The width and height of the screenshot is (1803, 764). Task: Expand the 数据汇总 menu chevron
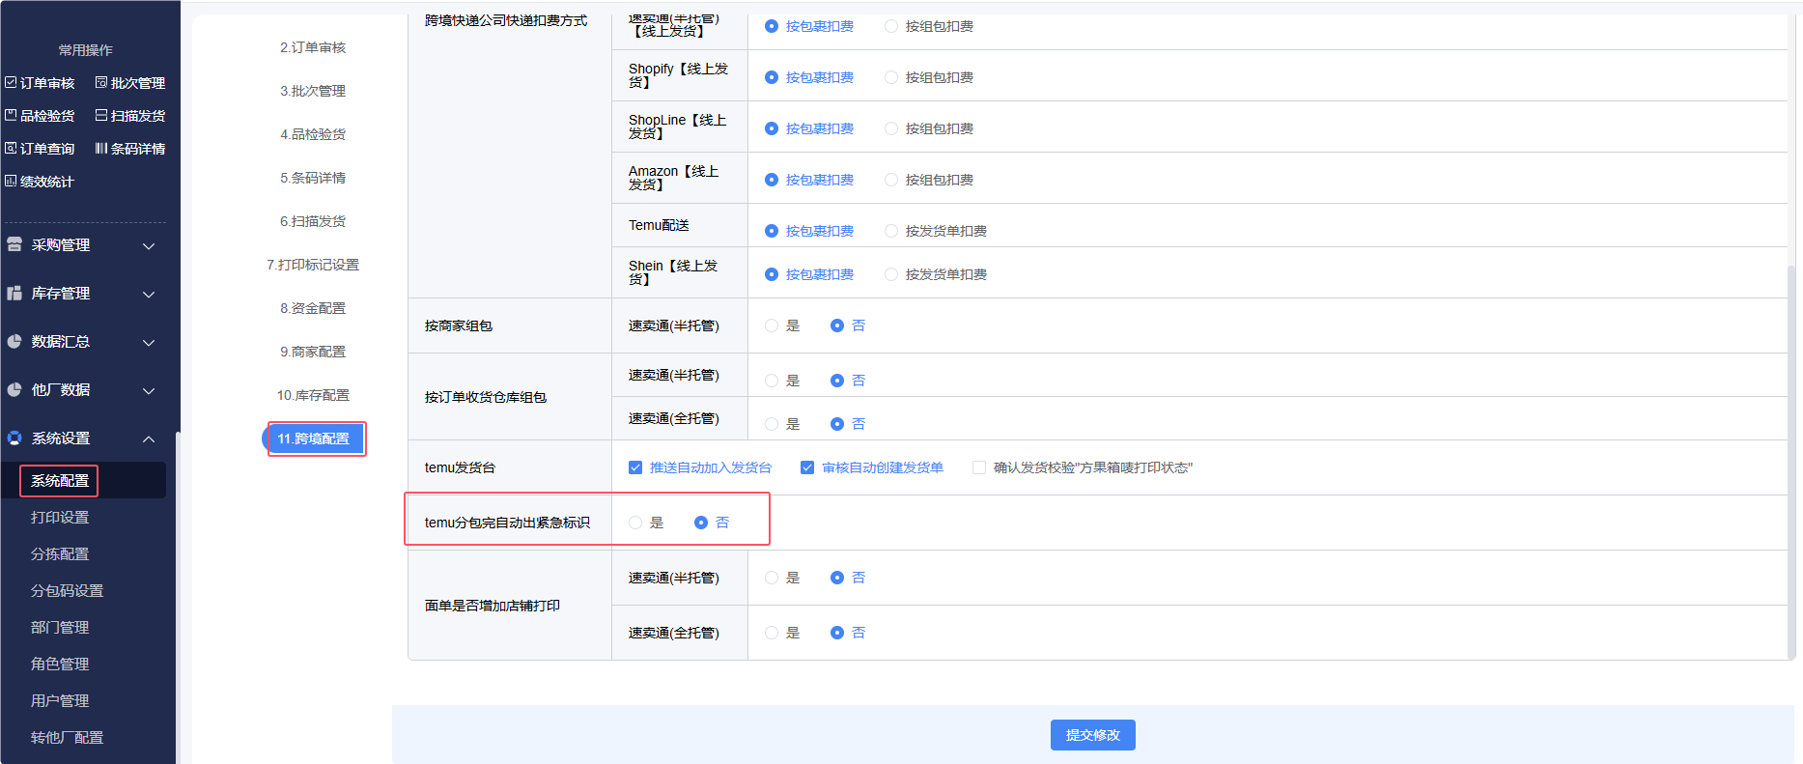(x=149, y=343)
